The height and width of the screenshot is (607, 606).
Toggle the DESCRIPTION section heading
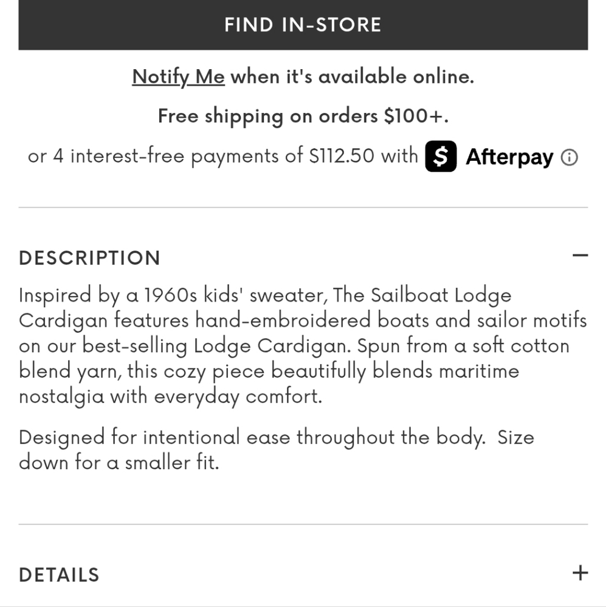coord(89,258)
